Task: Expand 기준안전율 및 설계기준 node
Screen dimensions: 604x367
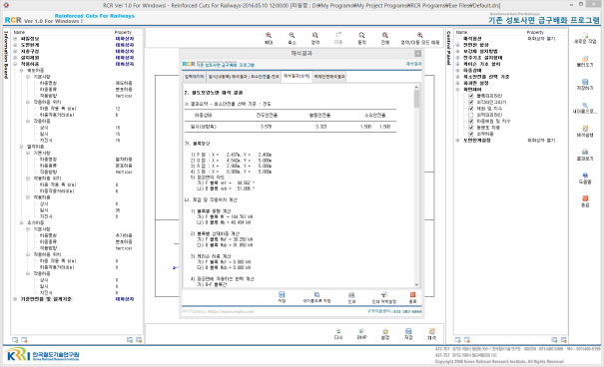Action: tap(15, 299)
